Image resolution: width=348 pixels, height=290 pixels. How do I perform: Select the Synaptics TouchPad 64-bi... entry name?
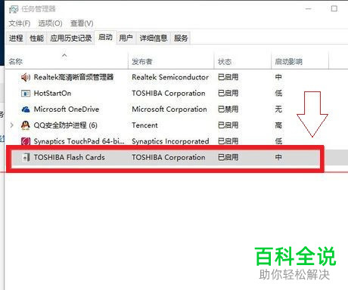coord(79,141)
